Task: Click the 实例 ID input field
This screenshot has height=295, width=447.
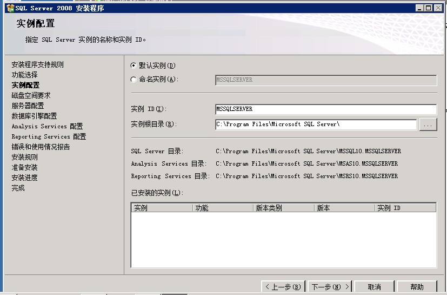Action: 325,109
